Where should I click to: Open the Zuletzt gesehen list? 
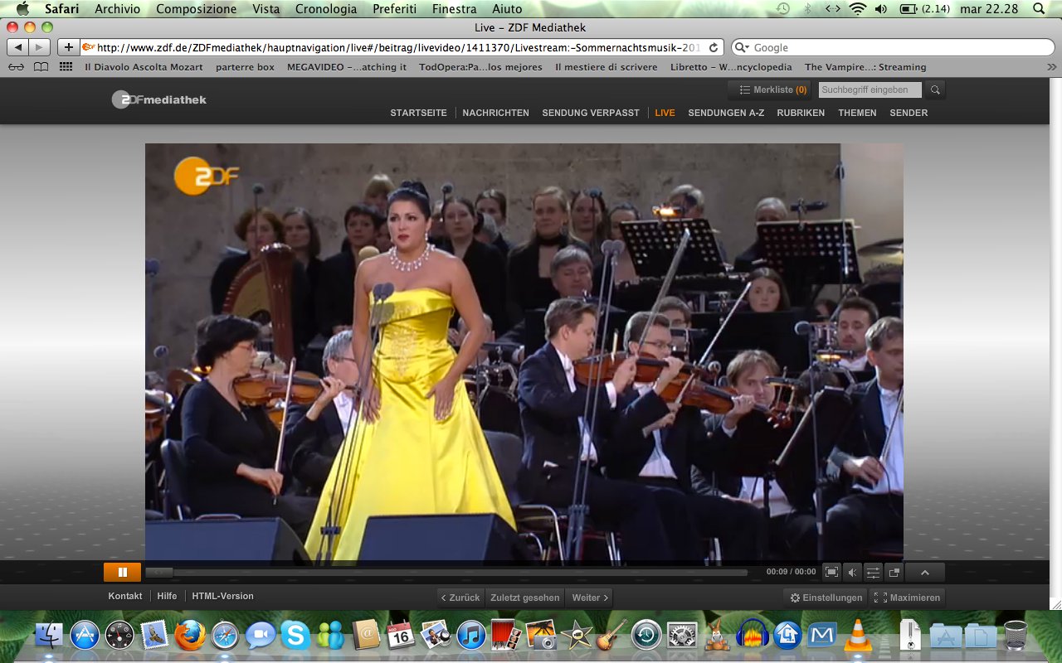(x=524, y=598)
